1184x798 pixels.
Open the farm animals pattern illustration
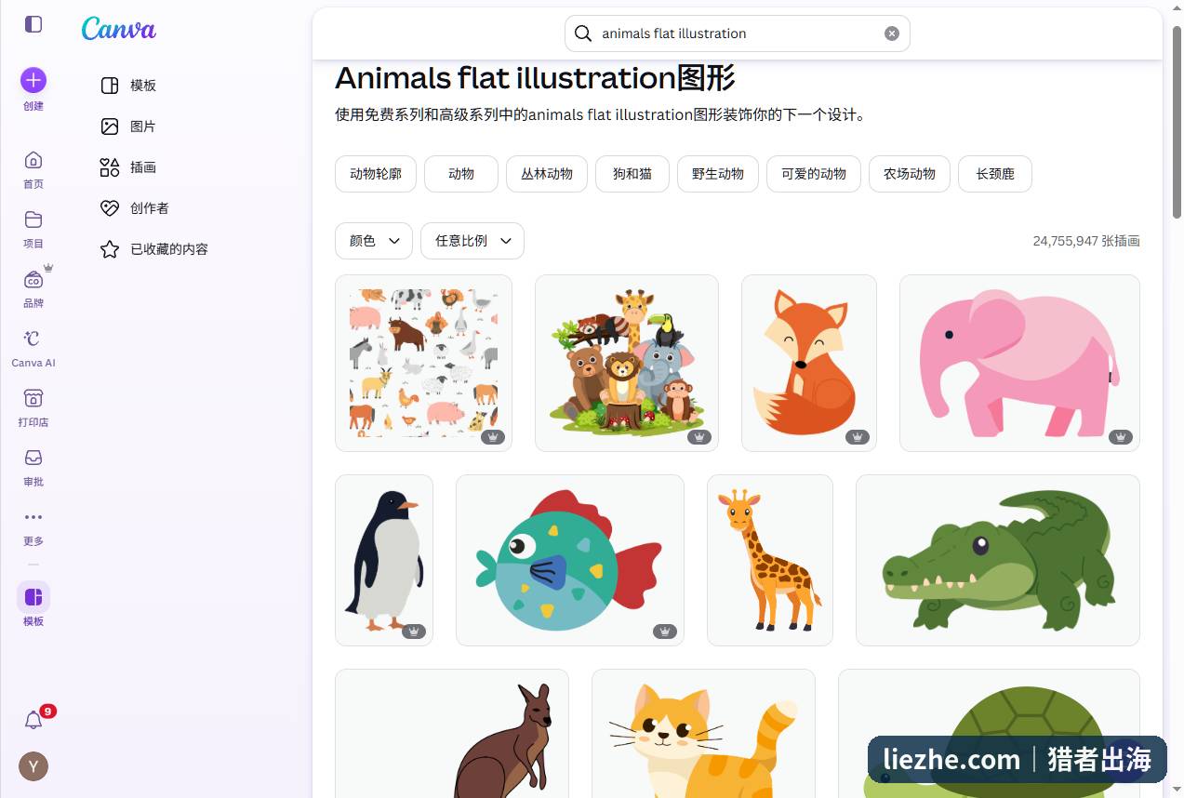pyautogui.click(x=423, y=363)
